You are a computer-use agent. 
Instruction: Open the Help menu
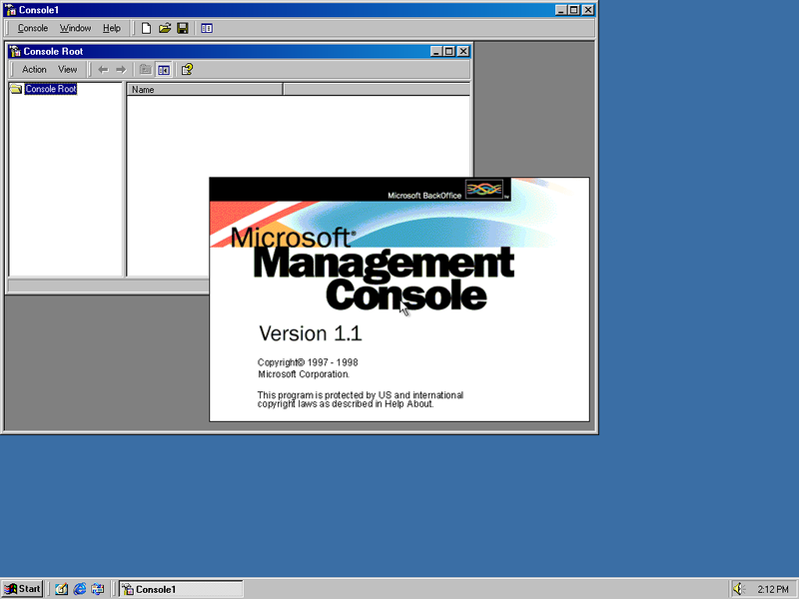(x=111, y=28)
